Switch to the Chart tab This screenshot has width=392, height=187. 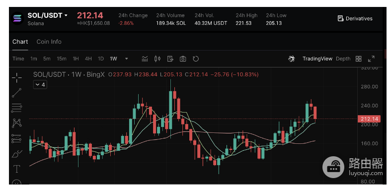tap(20, 42)
